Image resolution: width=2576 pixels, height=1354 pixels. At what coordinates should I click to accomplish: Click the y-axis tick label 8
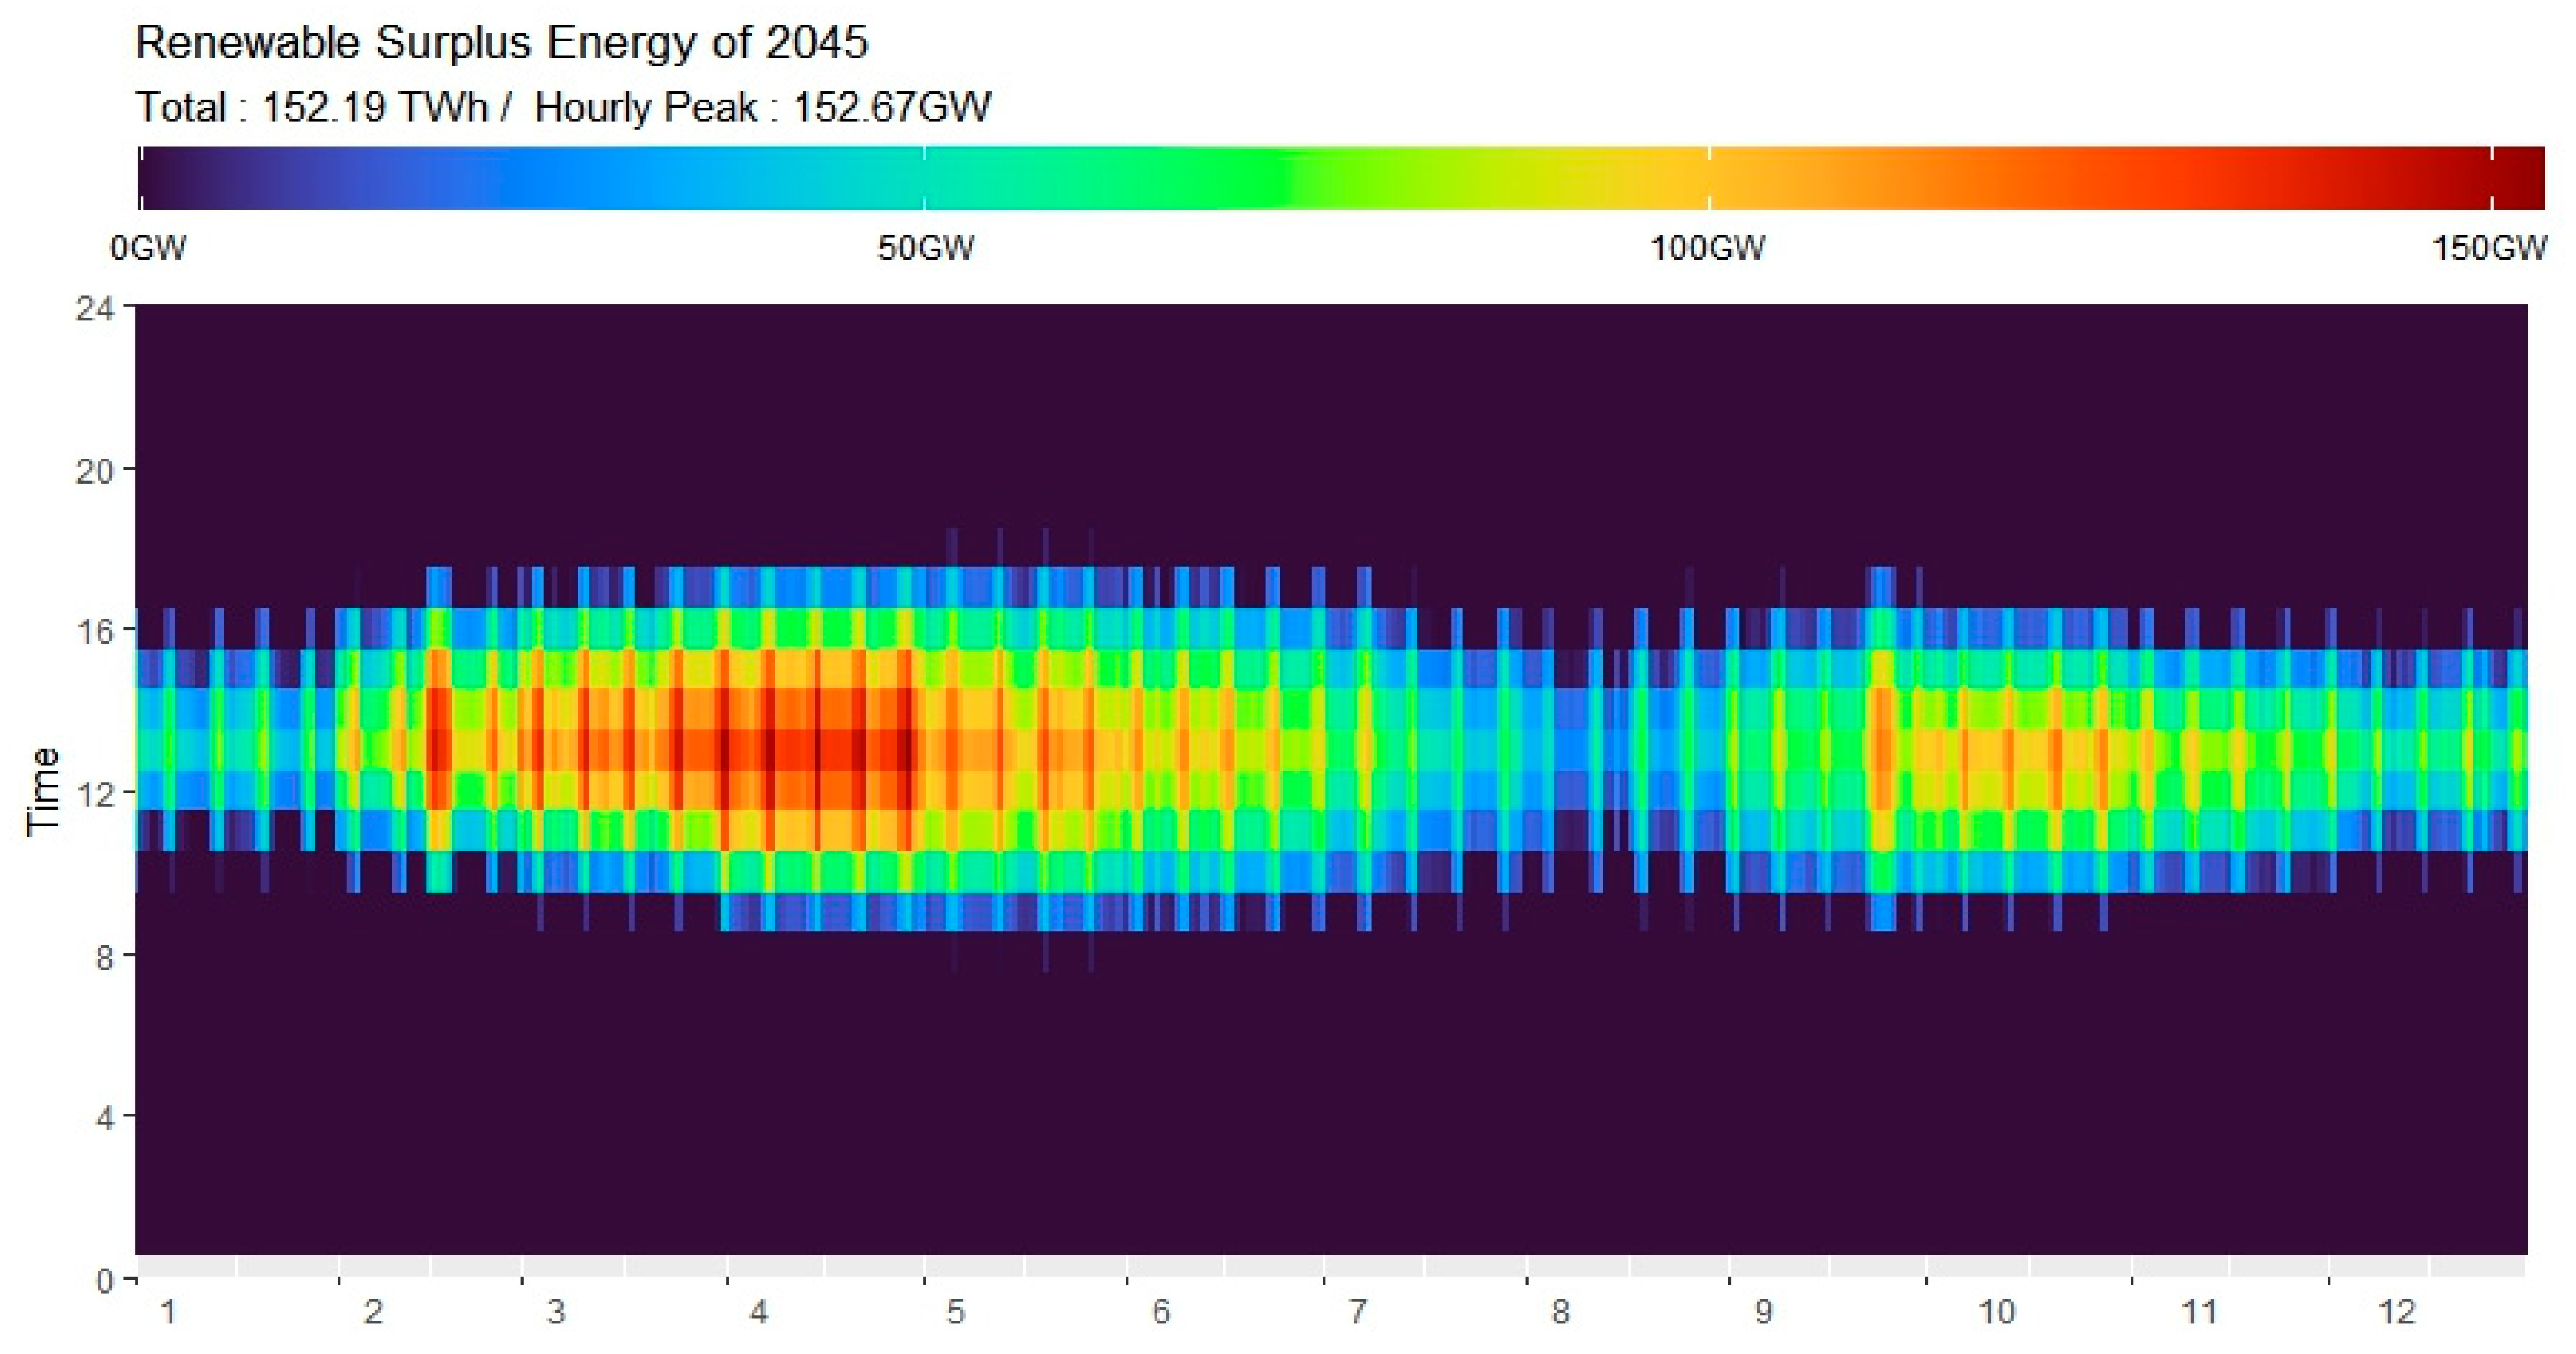coord(104,957)
